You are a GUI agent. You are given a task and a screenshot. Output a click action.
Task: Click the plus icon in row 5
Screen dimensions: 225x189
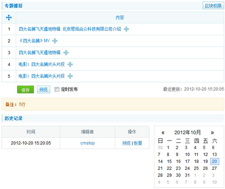70,76
